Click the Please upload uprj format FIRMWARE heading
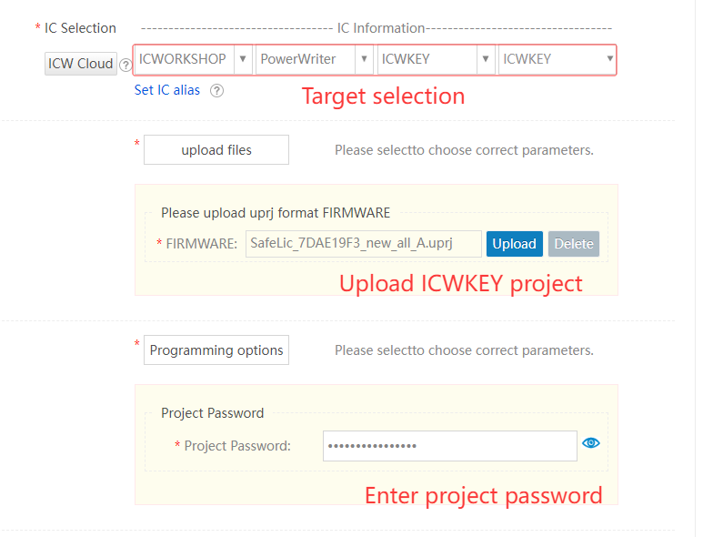Viewport: 703px width, 537px height. pyautogui.click(x=276, y=213)
